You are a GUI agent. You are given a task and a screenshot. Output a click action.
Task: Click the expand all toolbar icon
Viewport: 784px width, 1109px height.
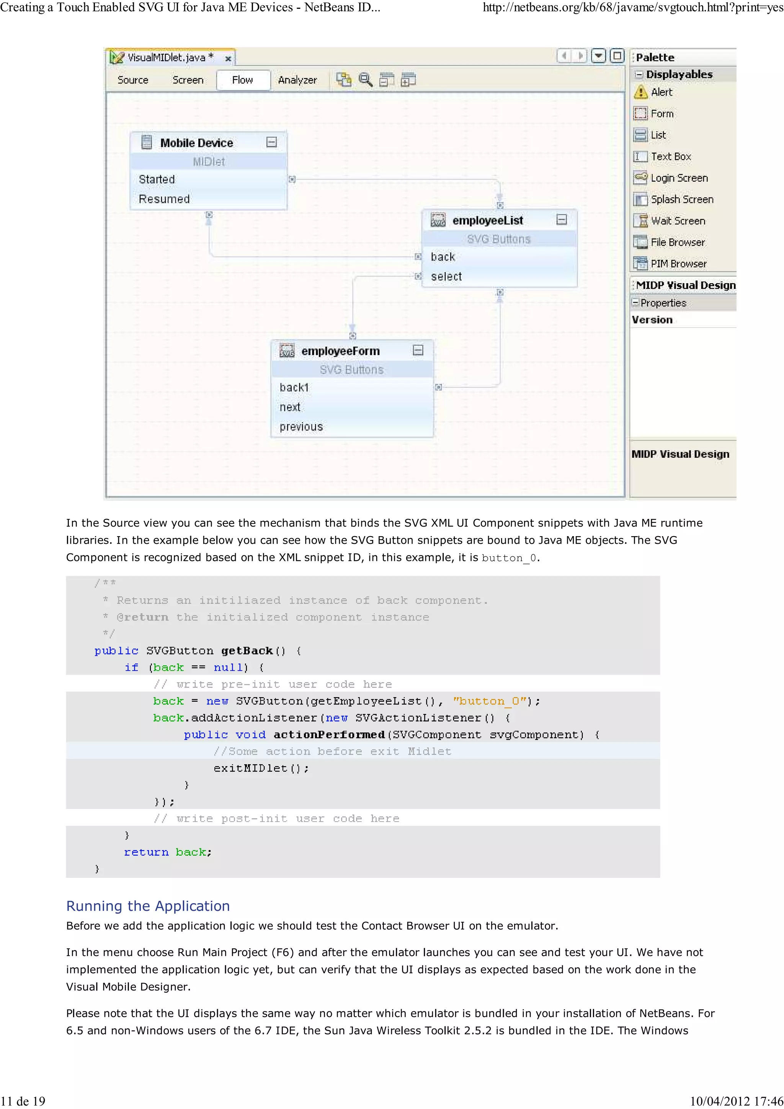click(x=408, y=79)
